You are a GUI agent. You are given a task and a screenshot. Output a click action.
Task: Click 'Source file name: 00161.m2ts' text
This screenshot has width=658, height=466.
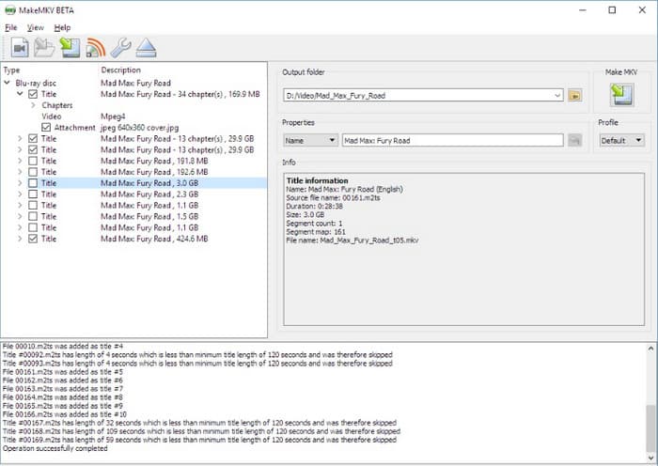click(x=333, y=197)
